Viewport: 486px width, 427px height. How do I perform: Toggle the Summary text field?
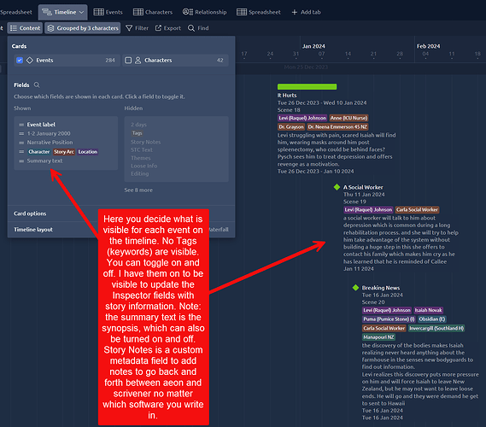pos(44,161)
